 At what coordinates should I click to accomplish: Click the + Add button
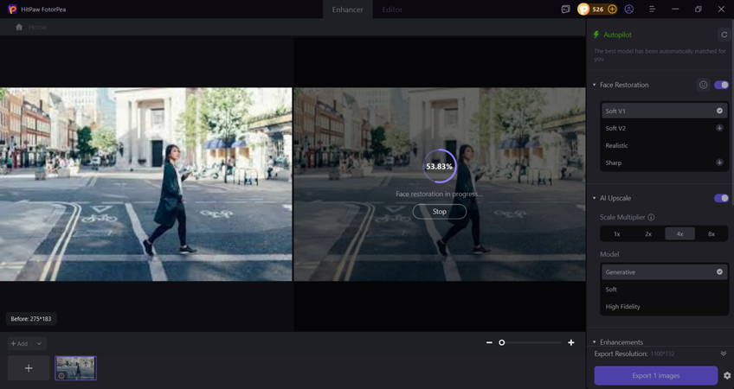tap(20, 344)
